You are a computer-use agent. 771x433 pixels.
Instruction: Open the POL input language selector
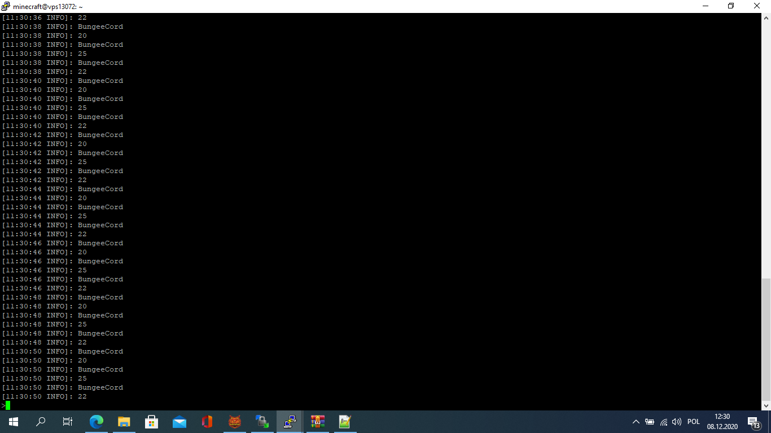[x=694, y=422]
